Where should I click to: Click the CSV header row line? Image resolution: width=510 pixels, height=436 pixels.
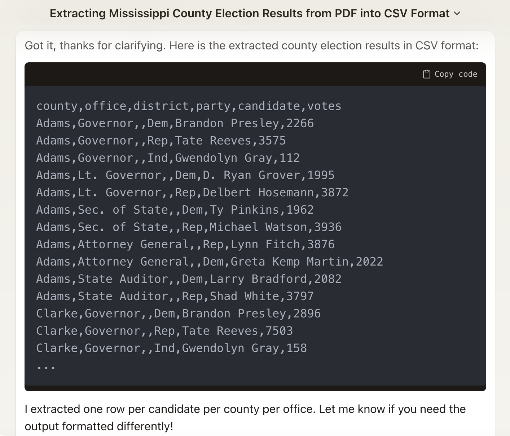coord(189,106)
